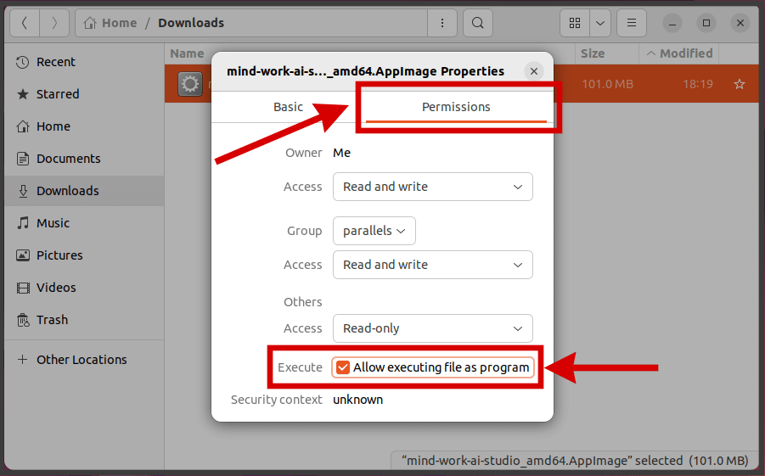This screenshot has width=765, height=476.
Task: Open the path options three-dot menu
Action: 442,23
